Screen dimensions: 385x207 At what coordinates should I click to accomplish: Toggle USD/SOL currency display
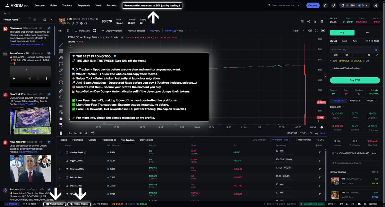pyautogui.click(x=155, y=31)
